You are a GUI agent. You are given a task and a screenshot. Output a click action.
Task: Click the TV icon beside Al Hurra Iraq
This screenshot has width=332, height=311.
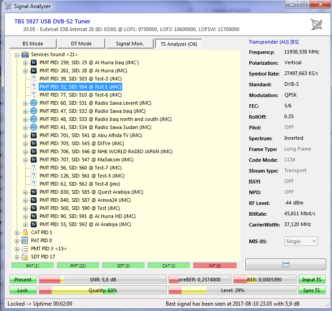click(34, 62)
